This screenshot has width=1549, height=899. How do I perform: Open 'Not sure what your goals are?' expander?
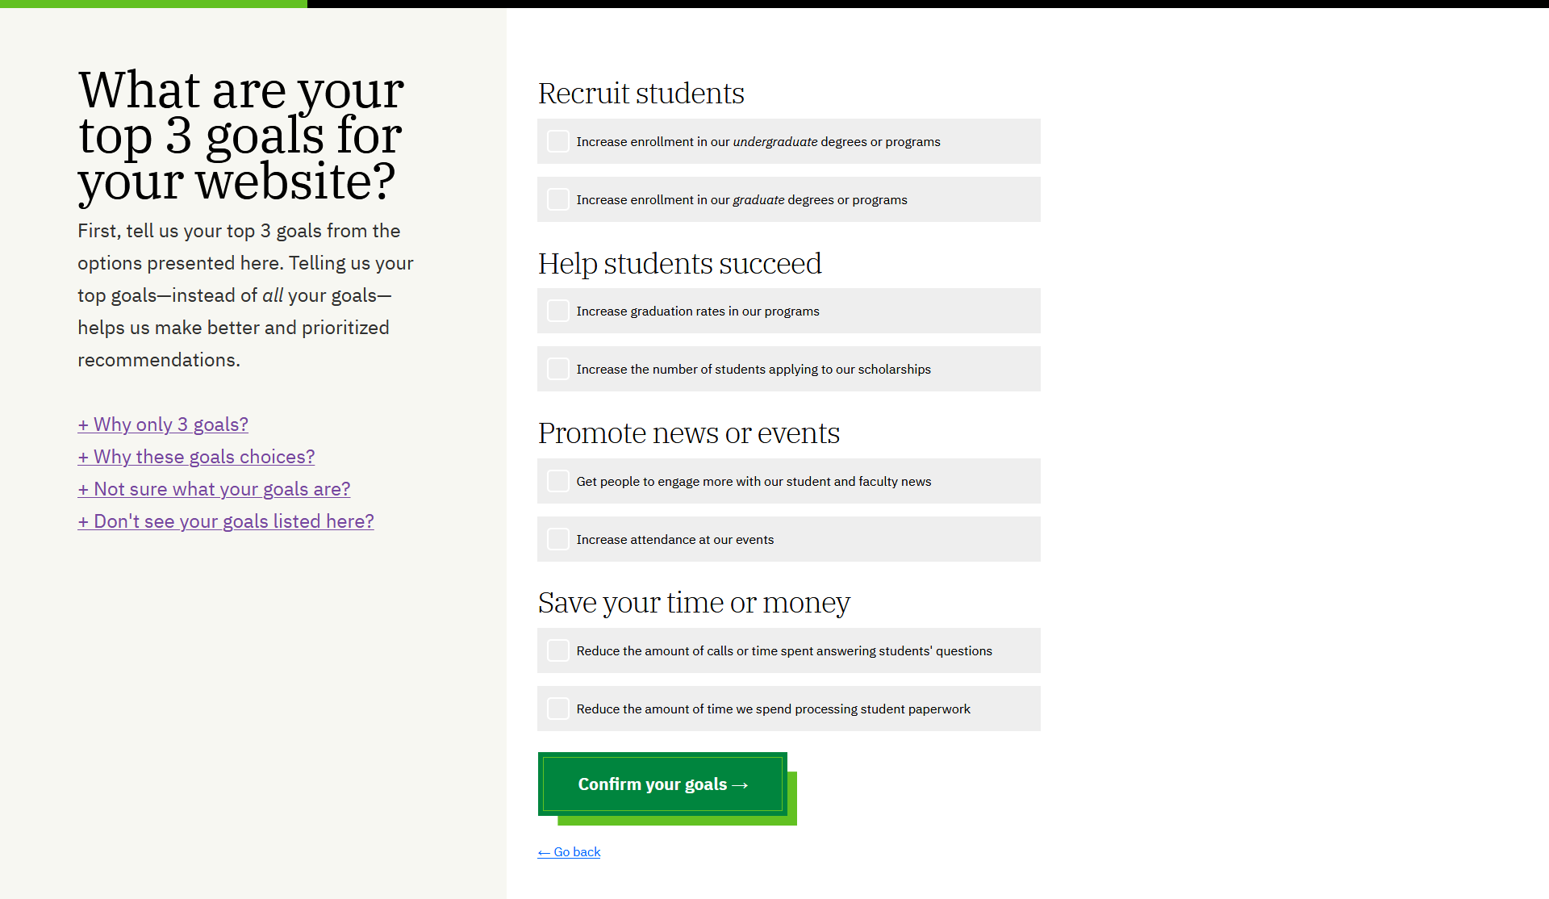point(214,489)
